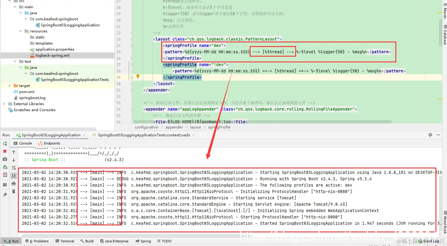
Task: Switch to the Console tab
Action: (x=22, y=143)
